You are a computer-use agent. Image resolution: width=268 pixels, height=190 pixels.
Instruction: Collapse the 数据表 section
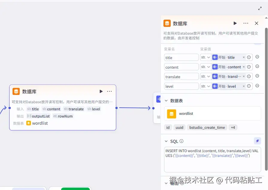click(x=166, y=101)
